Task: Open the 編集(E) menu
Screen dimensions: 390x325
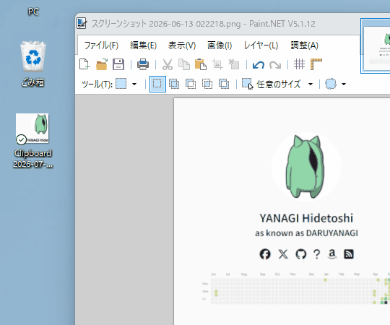Action: [143, 45]
